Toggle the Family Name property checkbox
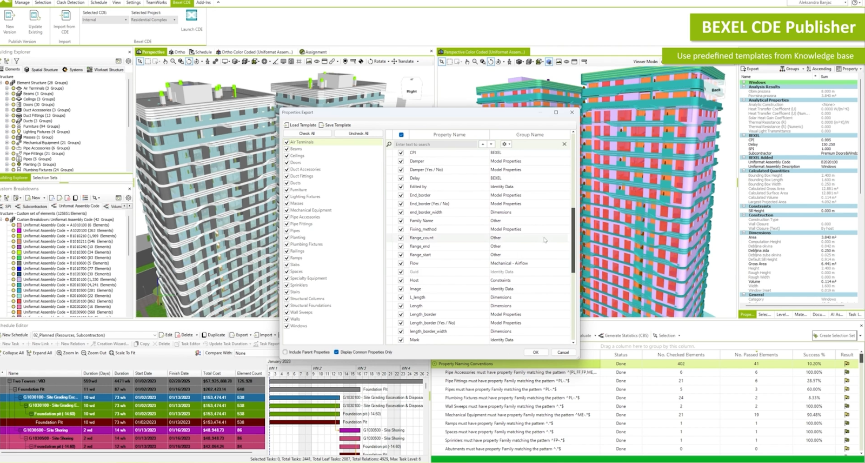865x463 pixels. pyautogui.click(x=401, y=221)
